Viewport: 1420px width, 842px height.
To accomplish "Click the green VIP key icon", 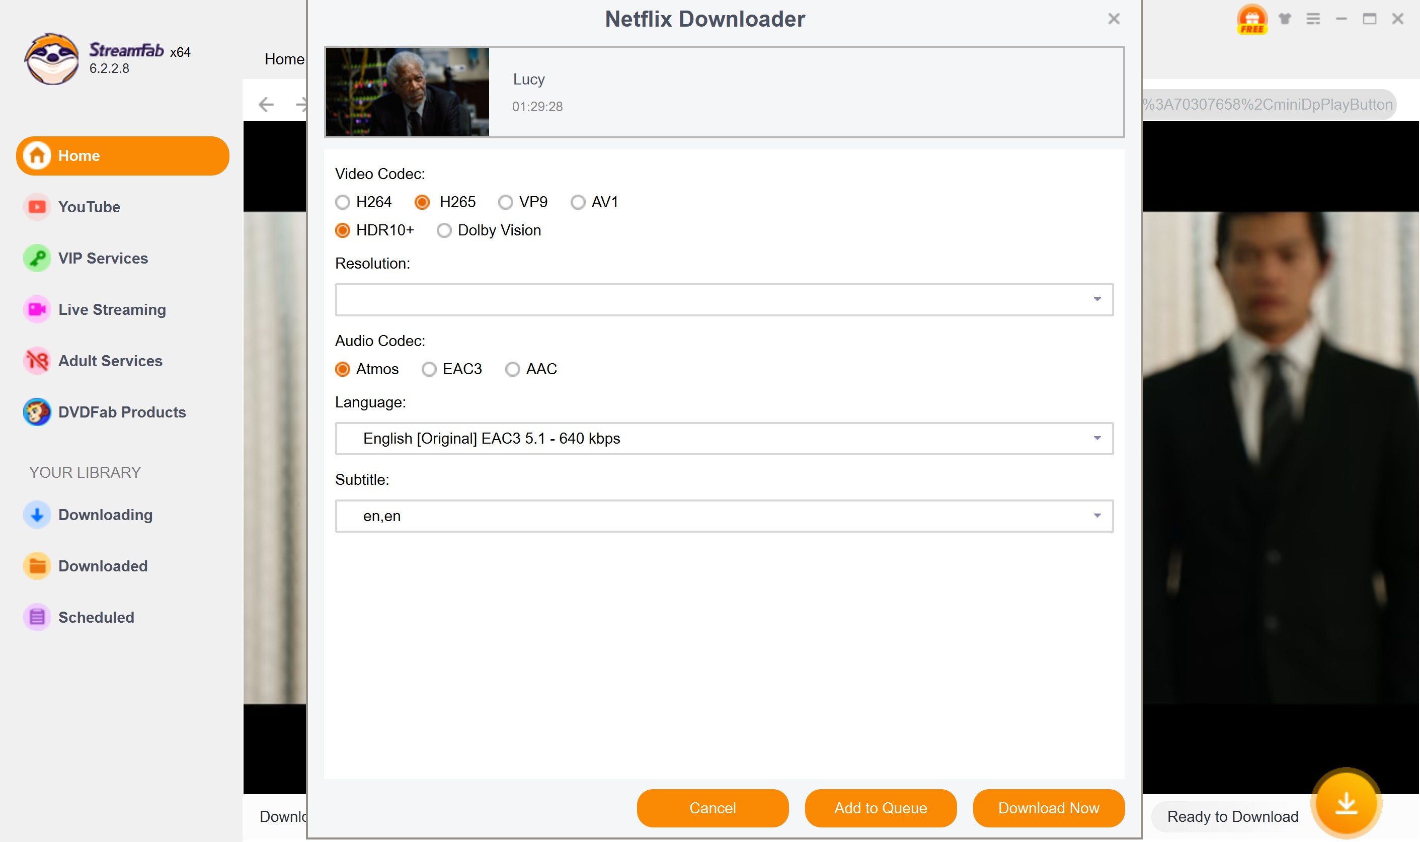I will [37, 258].
